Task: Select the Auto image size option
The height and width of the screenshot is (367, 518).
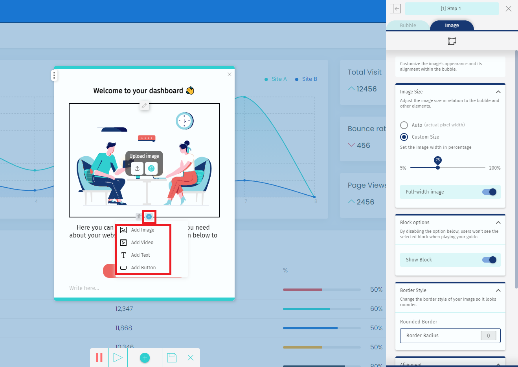Action: tap(404, 125)
